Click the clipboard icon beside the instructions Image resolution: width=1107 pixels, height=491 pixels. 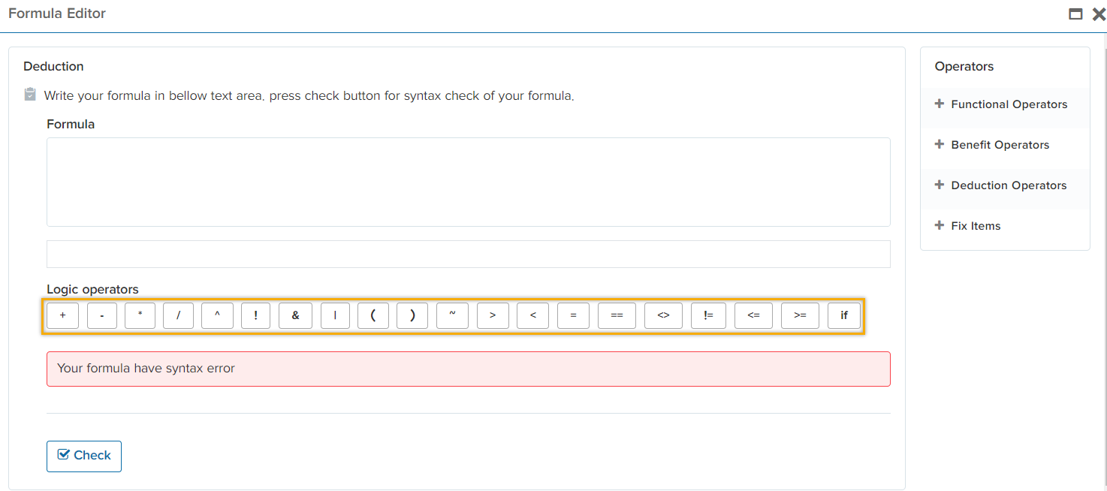click(30, 95)
